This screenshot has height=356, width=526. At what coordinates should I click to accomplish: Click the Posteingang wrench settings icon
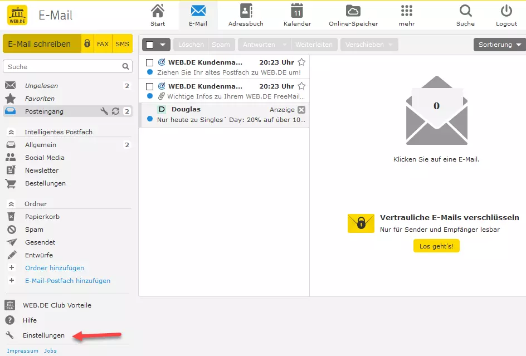(x=104, y=111)
